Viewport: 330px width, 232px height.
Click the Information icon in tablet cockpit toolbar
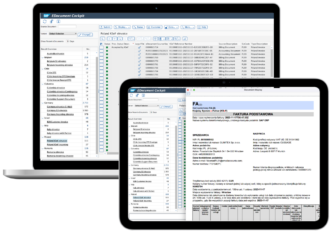coord(143,95)
